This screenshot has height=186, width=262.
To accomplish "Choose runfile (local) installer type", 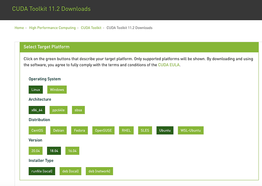I will (42, 171).
